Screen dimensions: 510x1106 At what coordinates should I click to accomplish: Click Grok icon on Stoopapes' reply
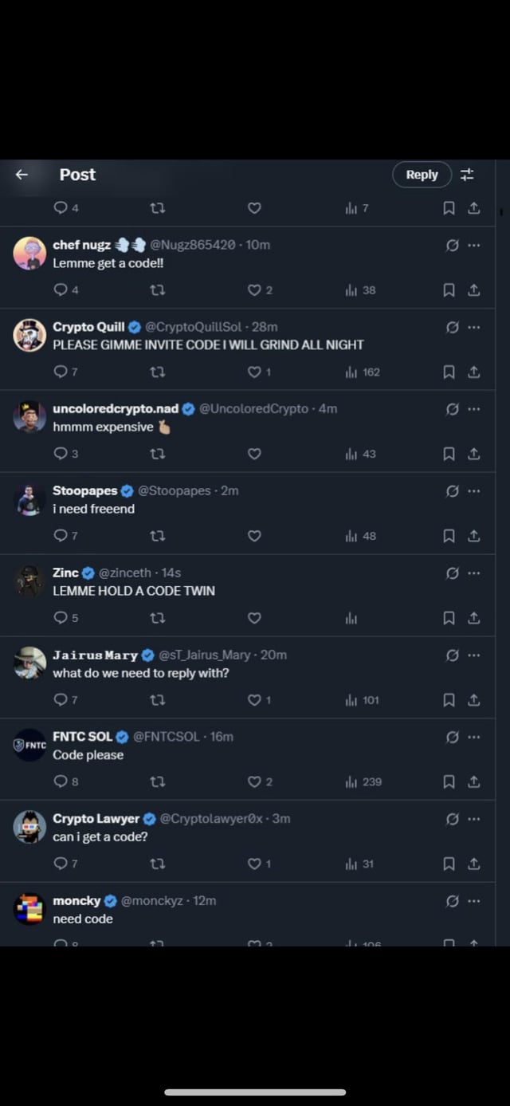coord(452,491)
